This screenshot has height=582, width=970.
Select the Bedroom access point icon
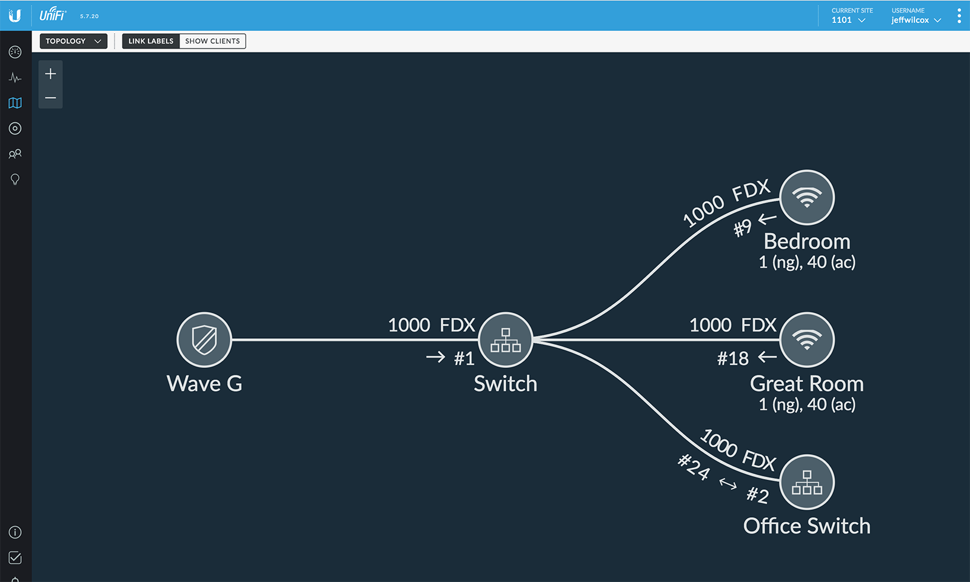pyautogui.click(x=807, y=198)
